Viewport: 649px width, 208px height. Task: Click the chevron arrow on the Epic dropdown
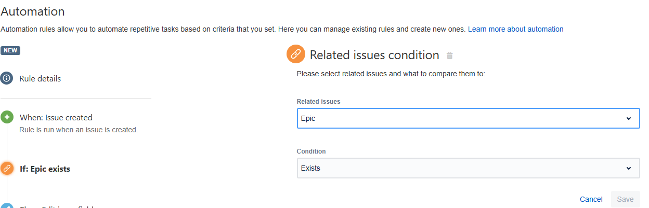click(x=629, y=118)
